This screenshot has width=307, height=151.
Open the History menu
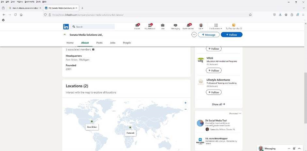tap(20, 1)
